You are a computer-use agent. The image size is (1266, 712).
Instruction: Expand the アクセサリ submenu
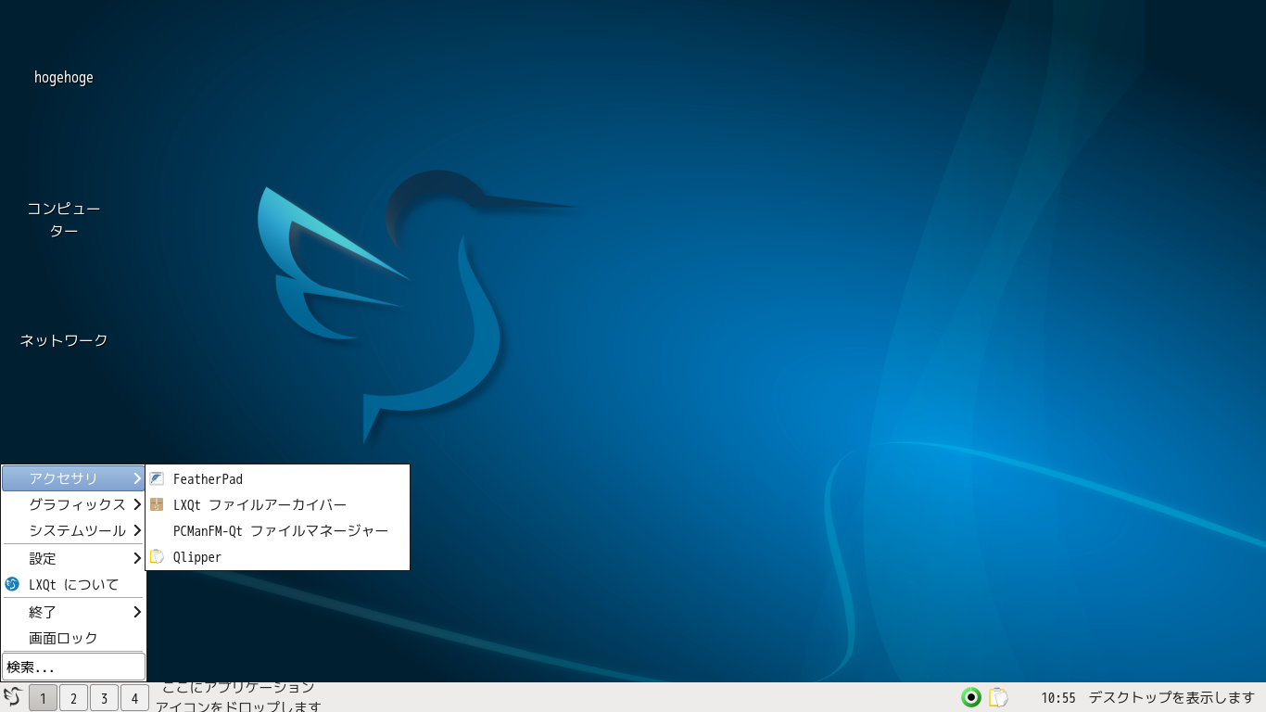coord(73,478)
